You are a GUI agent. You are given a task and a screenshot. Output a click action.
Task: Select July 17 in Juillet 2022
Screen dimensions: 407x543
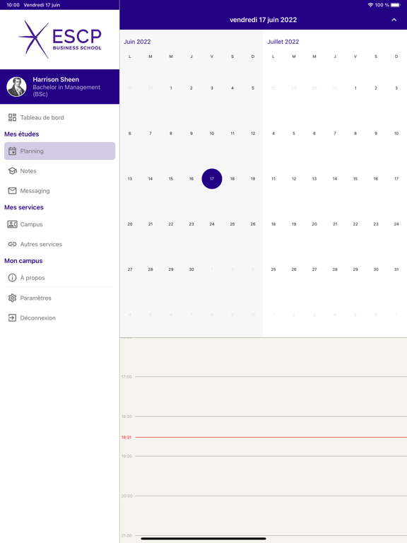[x=396, y=179]
